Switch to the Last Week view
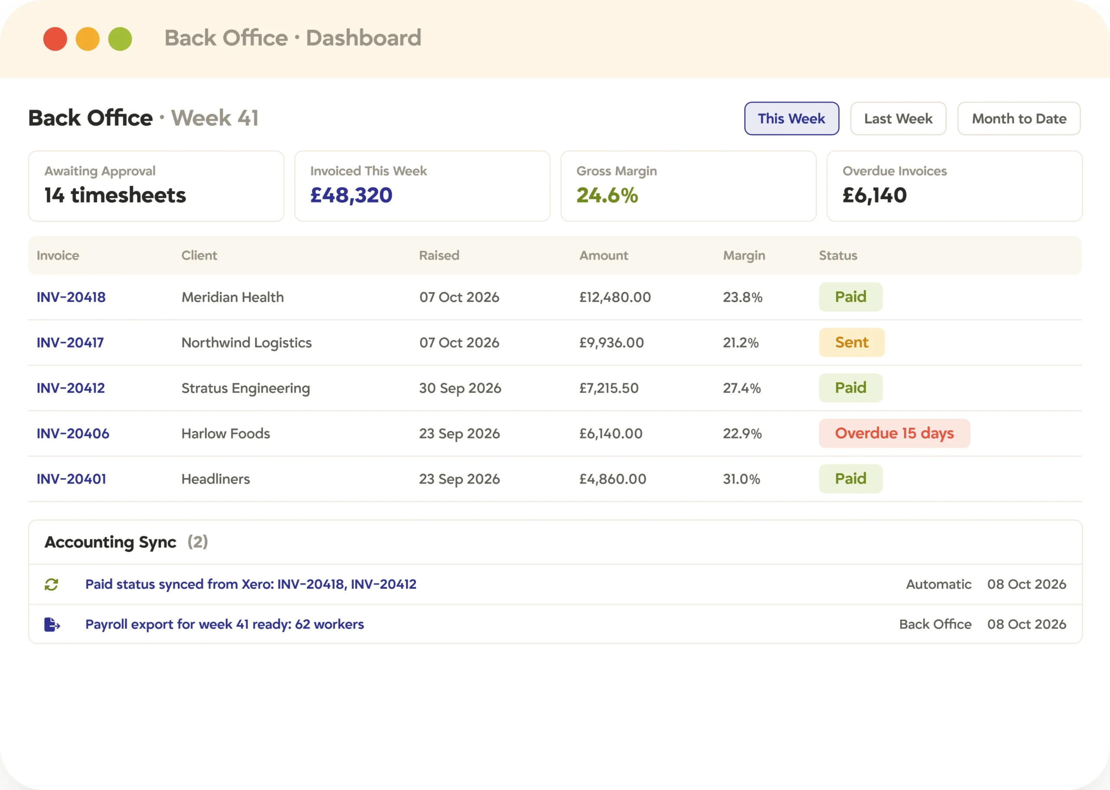Viewport: 1110px width, 790px height. coord(898,118)
